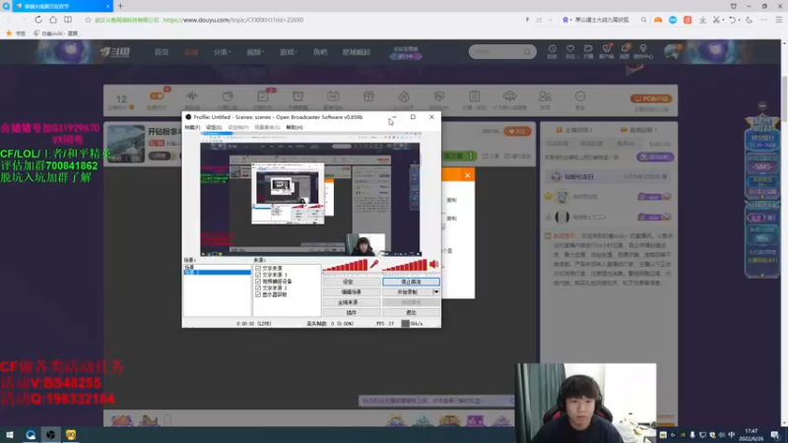The height and width of the screenshot is (443, 788).
Task: Open the dropdown arrow beside 开始录制
Action: tap(435, 291)
